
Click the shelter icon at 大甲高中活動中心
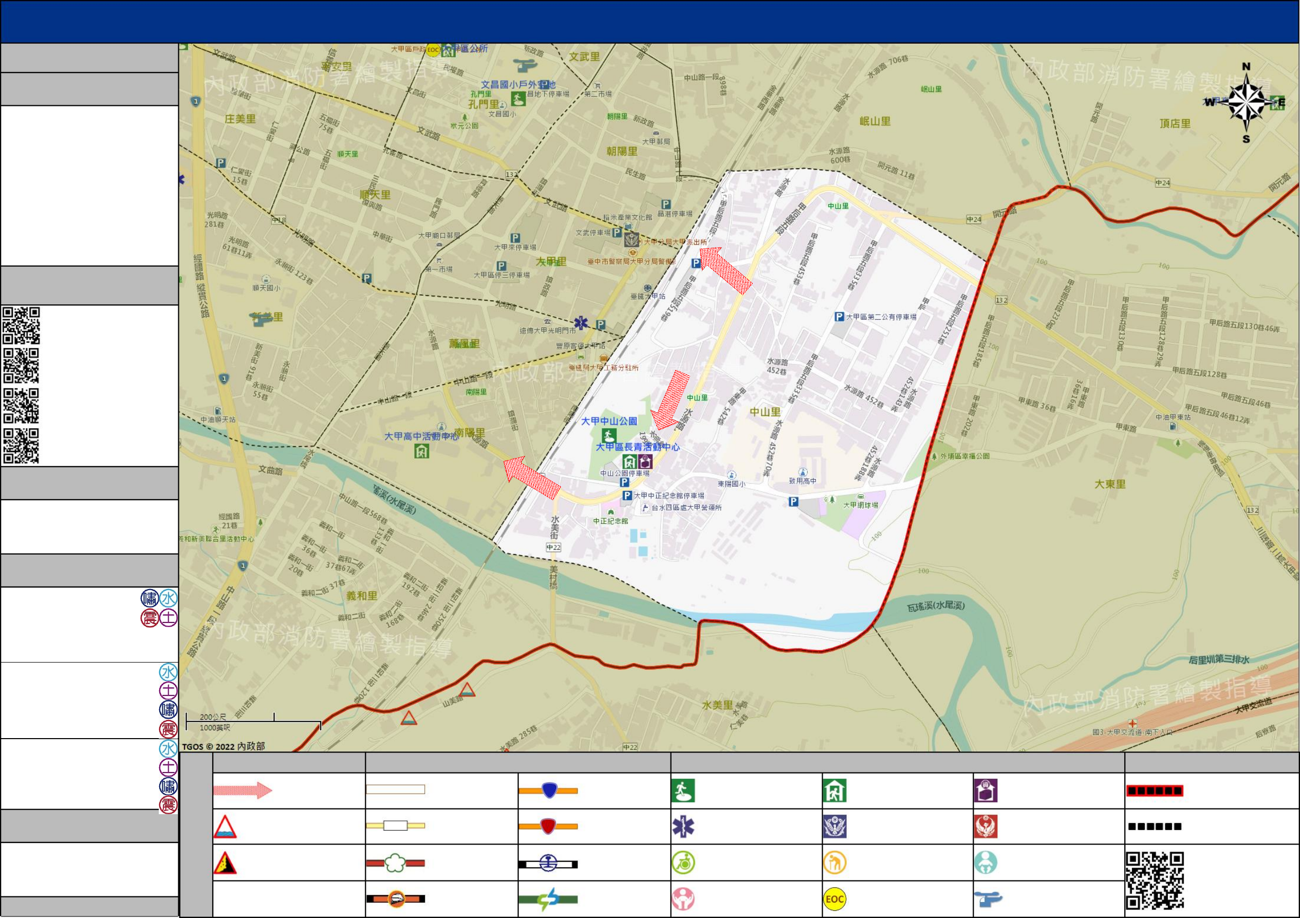(421, 451)
